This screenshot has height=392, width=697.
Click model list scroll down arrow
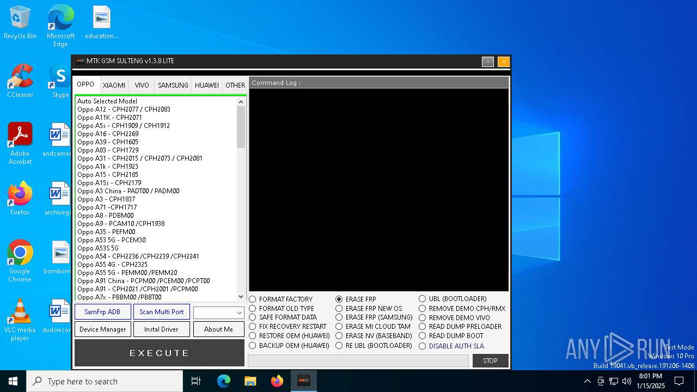pyautogui.click(x=241, y=297)
